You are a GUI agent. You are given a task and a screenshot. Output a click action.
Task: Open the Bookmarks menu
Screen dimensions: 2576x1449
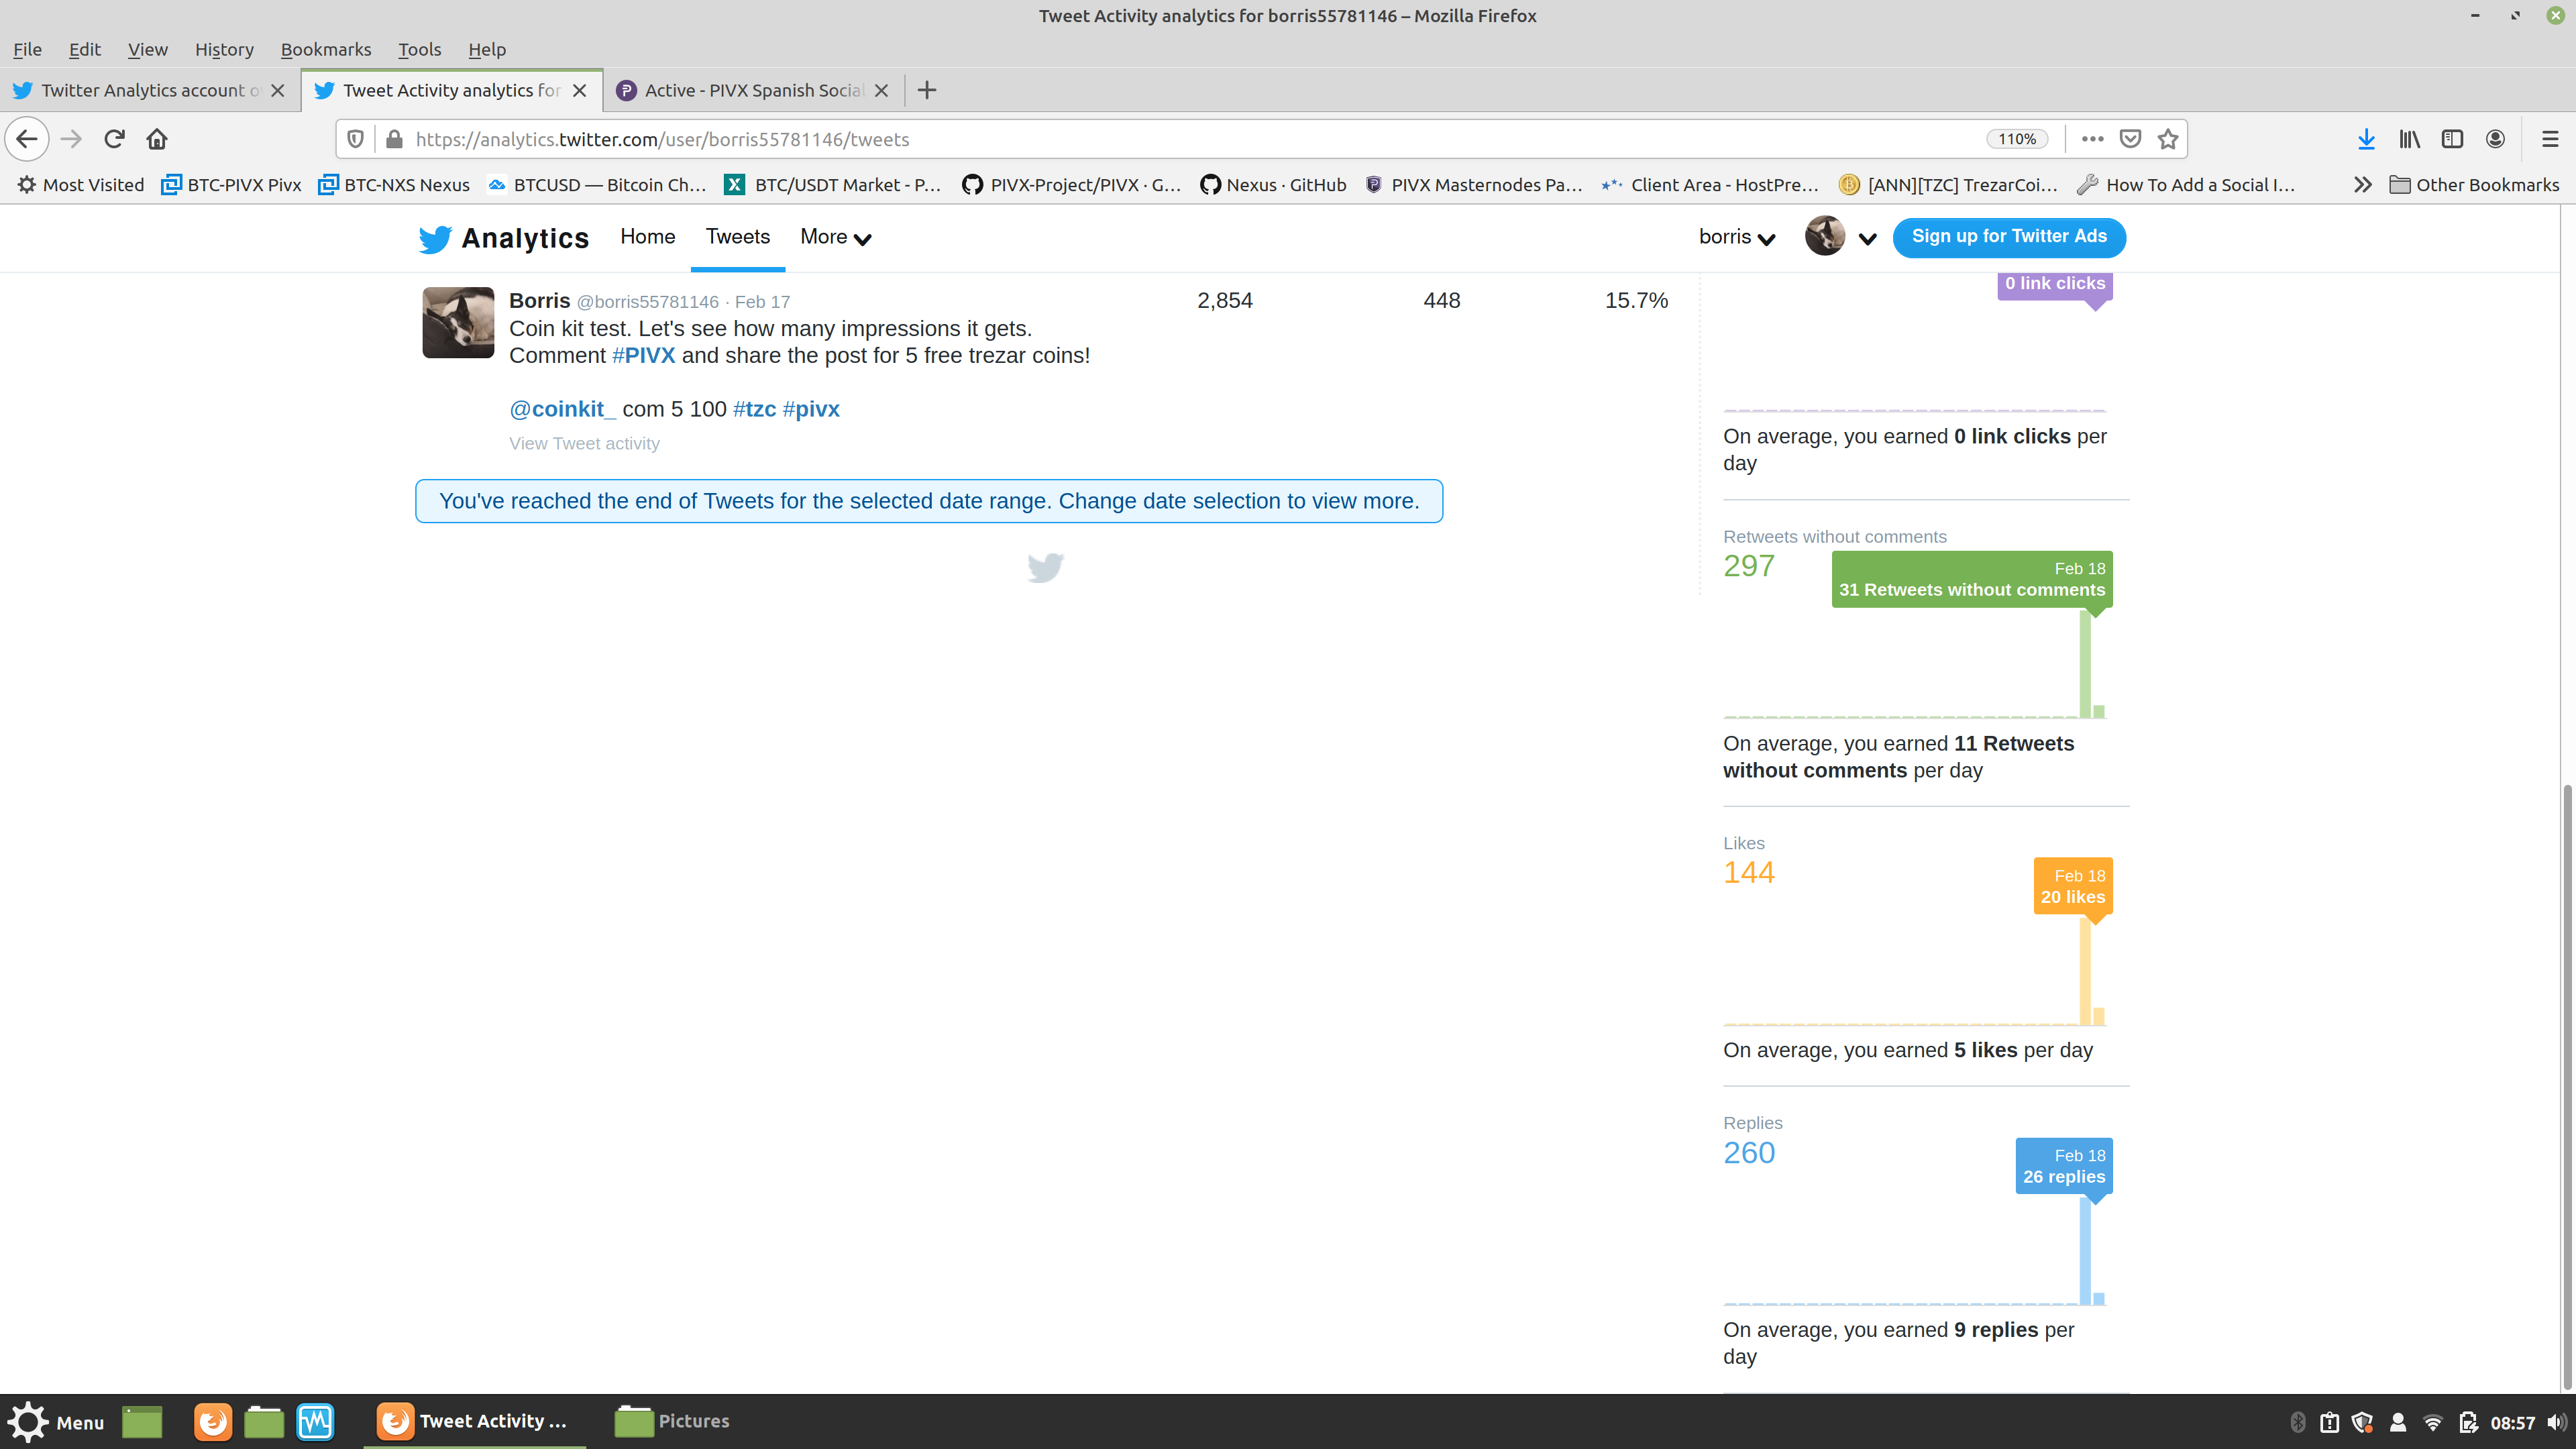pyautogui.click(x=326, y=49)
